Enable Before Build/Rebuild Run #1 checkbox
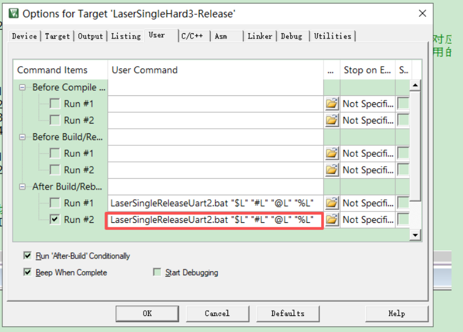 55,153
